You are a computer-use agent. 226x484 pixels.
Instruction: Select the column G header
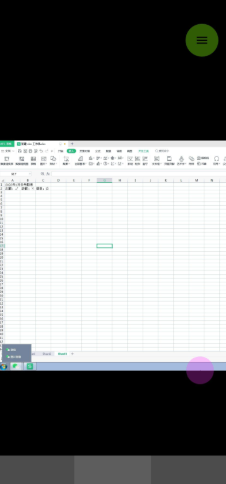(104, 180)
